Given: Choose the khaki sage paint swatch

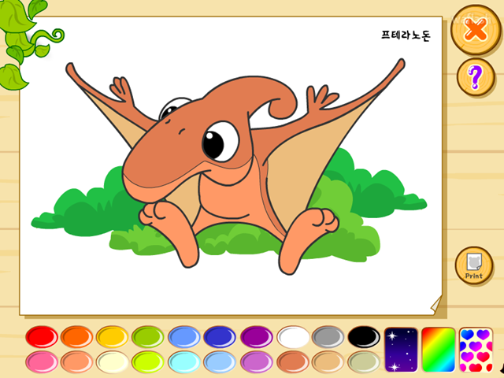Looking at the screenshot, I should coord(364,362).
